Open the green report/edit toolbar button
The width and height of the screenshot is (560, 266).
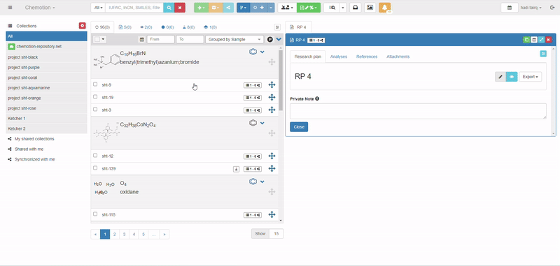pyautogui.click(x=308, y=8)
